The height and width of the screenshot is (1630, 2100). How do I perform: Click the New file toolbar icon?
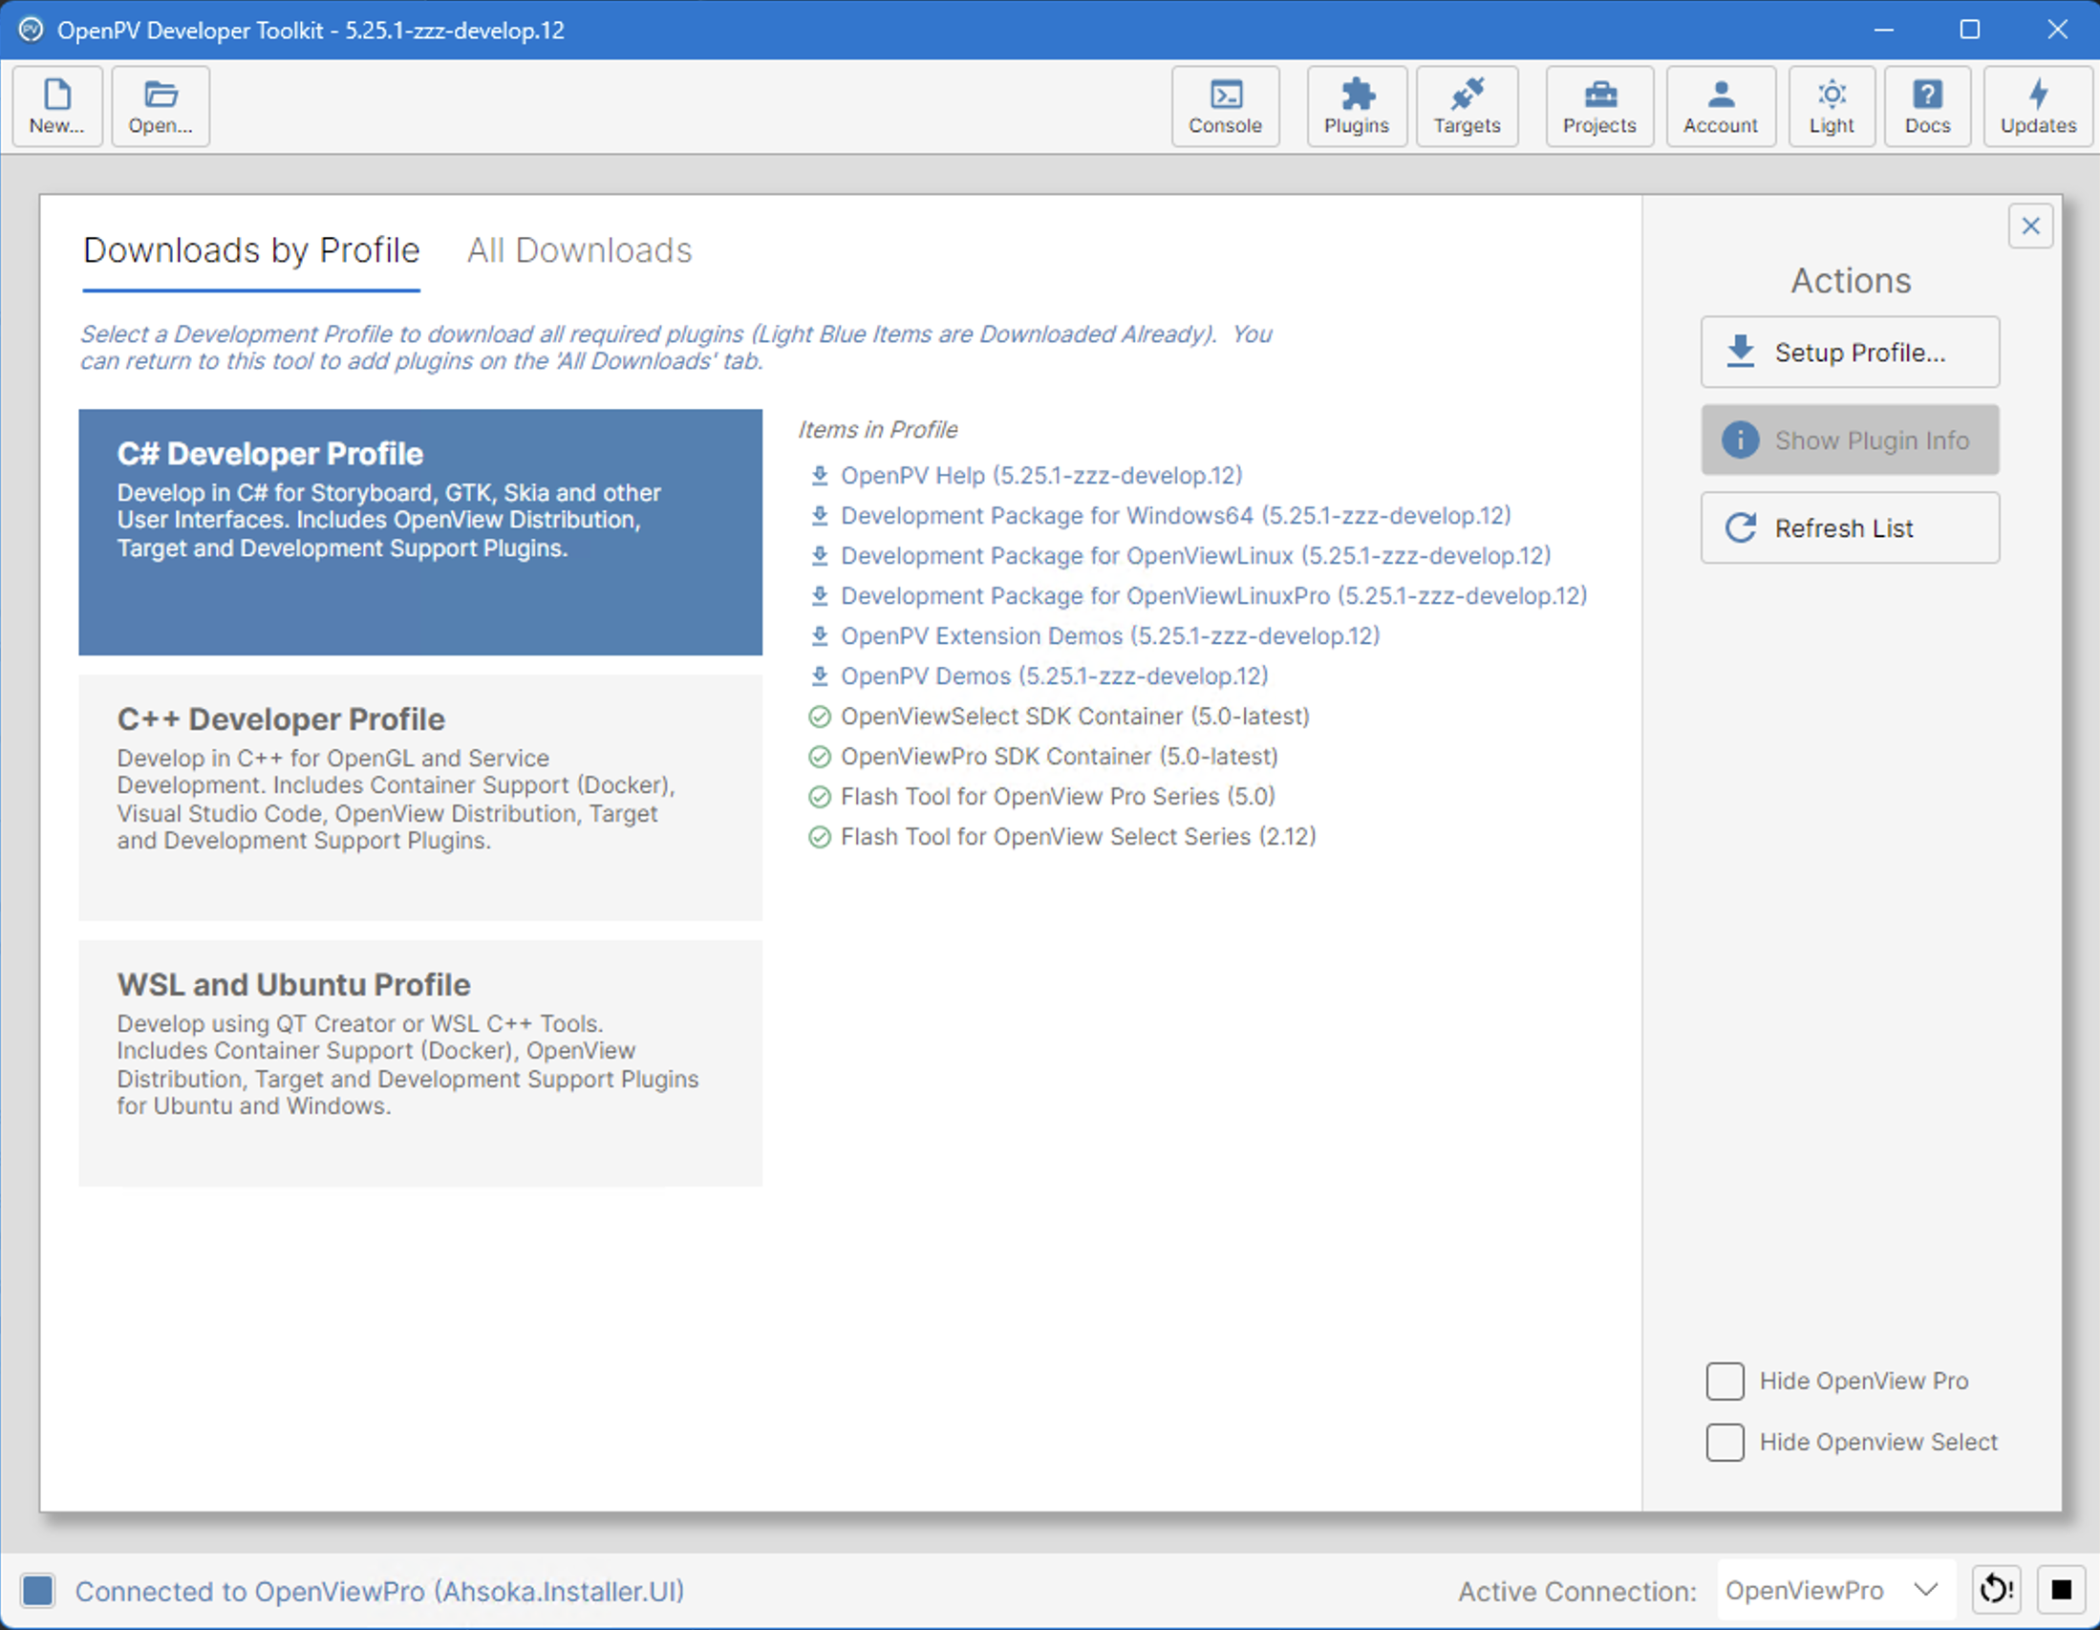[x=56, y=106]
